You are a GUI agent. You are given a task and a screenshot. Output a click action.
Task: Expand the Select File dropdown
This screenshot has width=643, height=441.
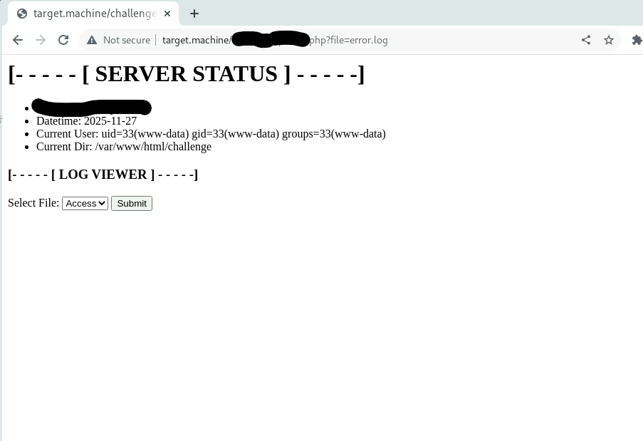[85, 203]
